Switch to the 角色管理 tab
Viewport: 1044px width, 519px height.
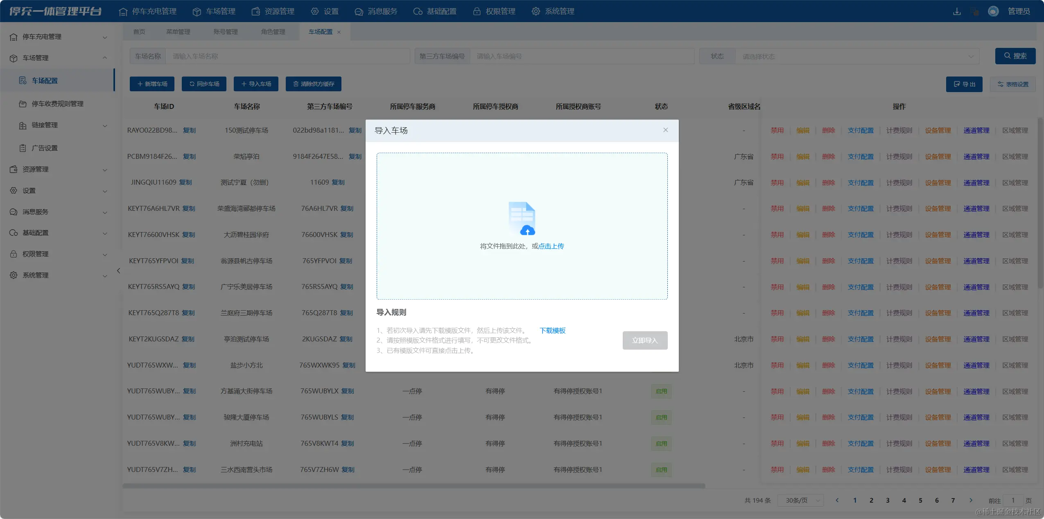(273, 32)
